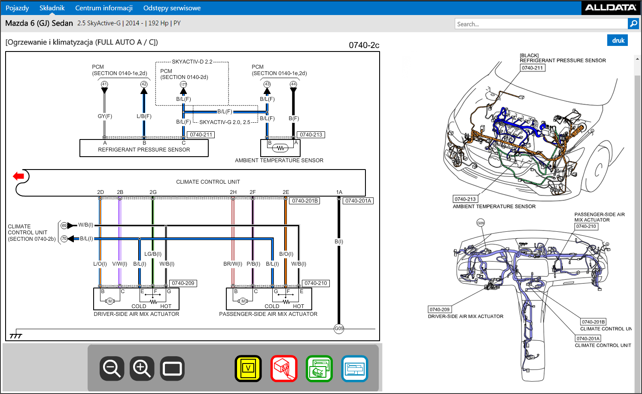Click 0740-201A label in dashboard harness image
642x394 pixels.
pos(588,339)
